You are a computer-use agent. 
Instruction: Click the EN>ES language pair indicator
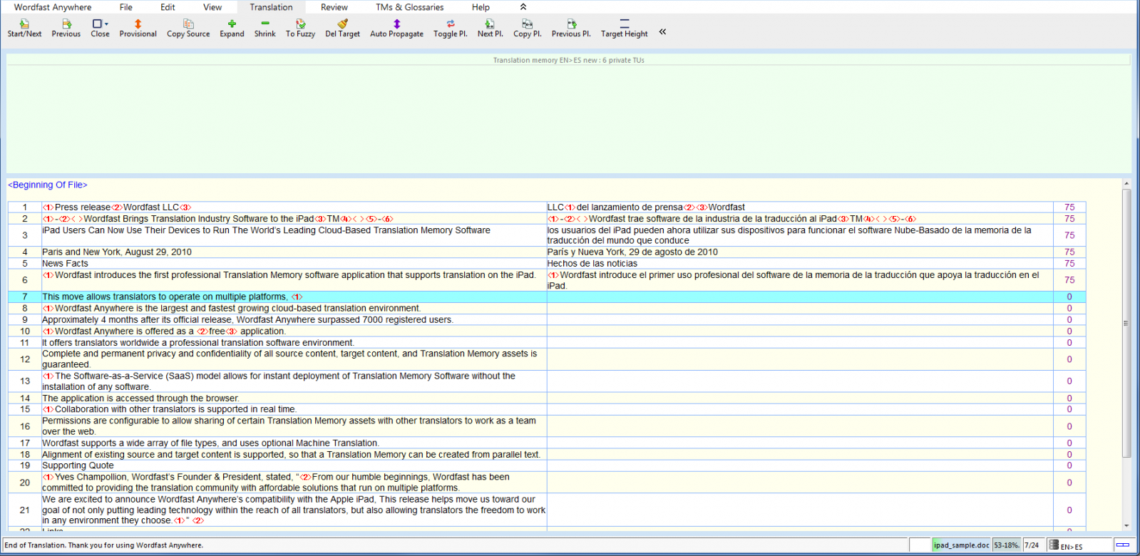tap(1071, 547)
